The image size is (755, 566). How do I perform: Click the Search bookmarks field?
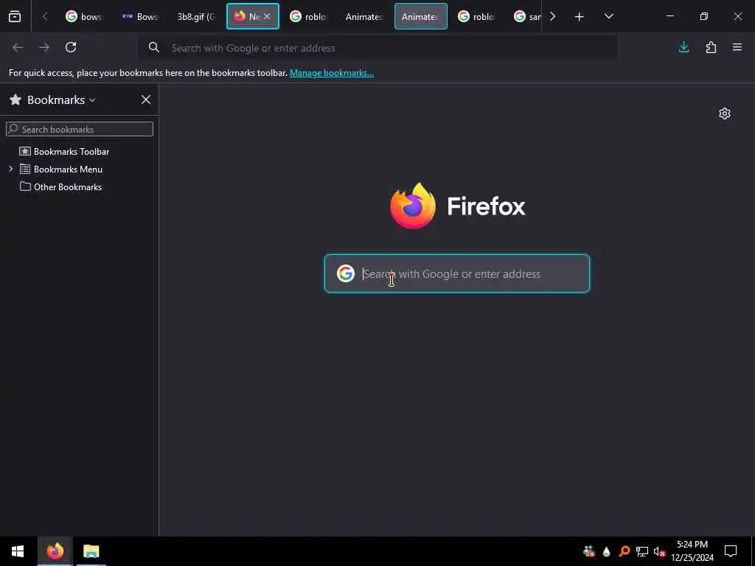pyautogui.click(x=80, y=129)
